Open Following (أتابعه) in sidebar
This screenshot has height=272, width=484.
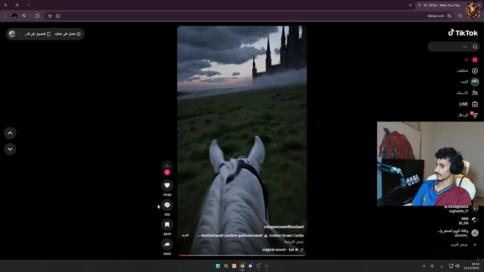[x=469, y=82]
